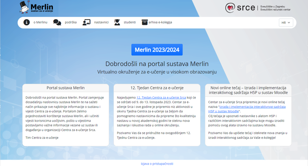Click Tim Centra za e-učenje signature
The width and height of the screenshot is (308, 166).
click(x=42, y=138)
